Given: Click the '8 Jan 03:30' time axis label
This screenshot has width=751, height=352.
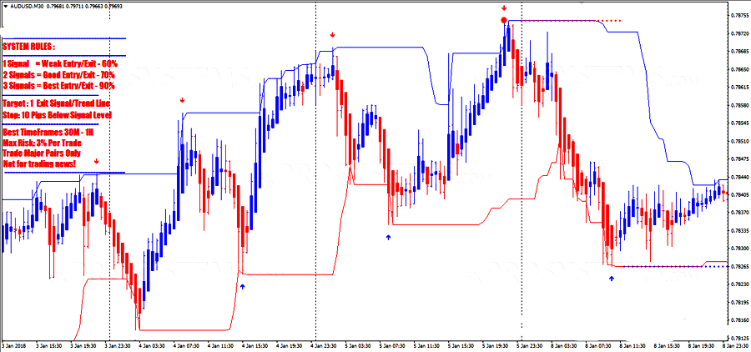Looking at the screenshot, I should tap(564, 345).
